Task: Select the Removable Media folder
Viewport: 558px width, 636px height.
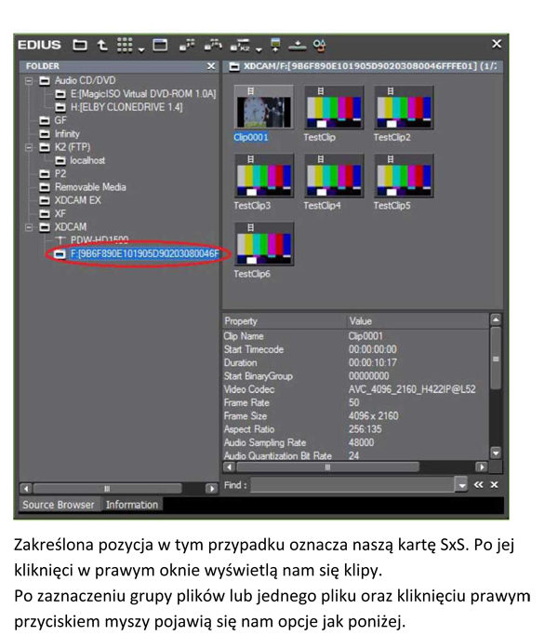Action: click(x=89, y=187)
